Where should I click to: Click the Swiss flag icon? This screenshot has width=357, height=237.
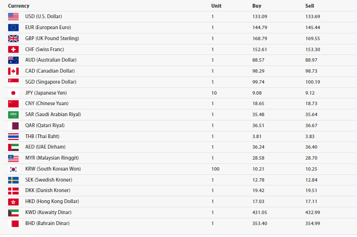pyautogui.click(x=13, y=49)
